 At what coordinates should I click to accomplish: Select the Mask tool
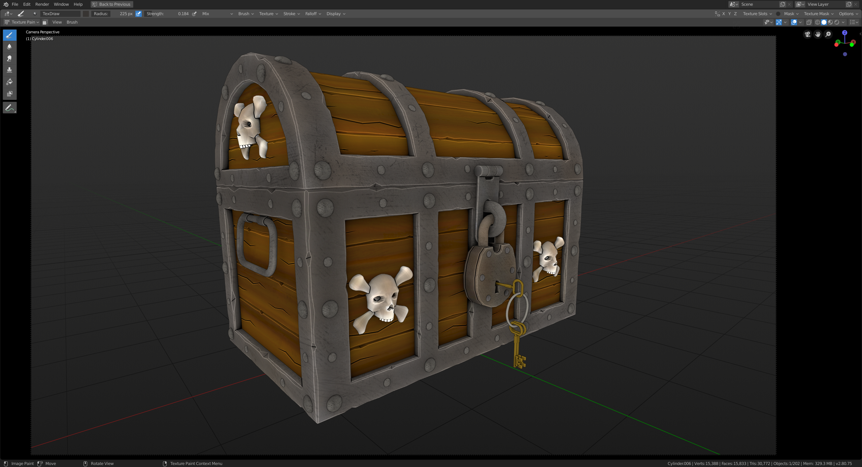click(x=9, y=94)
